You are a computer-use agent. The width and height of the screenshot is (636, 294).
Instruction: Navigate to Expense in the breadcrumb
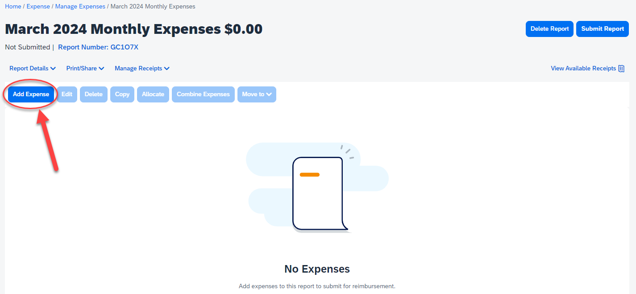(x=38, y=7)
